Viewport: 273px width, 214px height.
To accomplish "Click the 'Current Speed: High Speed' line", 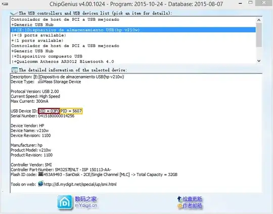I will pos(35,96).
